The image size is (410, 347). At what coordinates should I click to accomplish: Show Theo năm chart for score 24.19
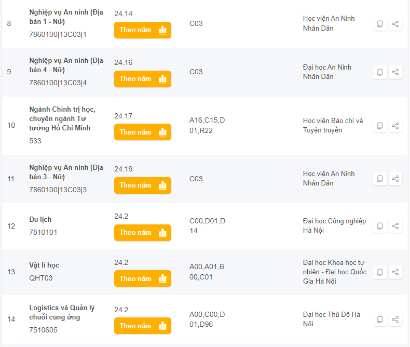(x=142, y=185)
